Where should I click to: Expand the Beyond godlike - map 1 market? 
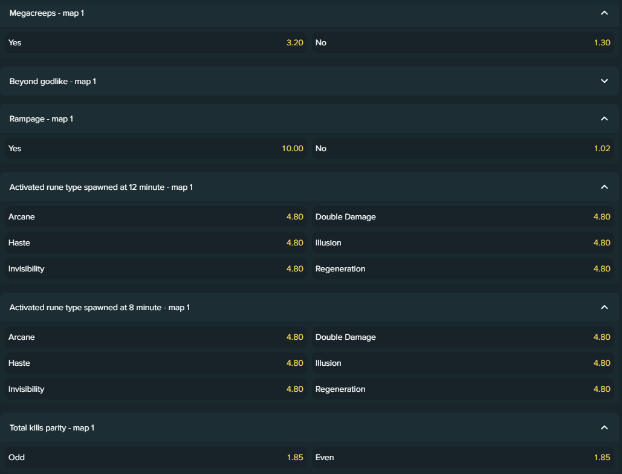[x=604, y=81]
